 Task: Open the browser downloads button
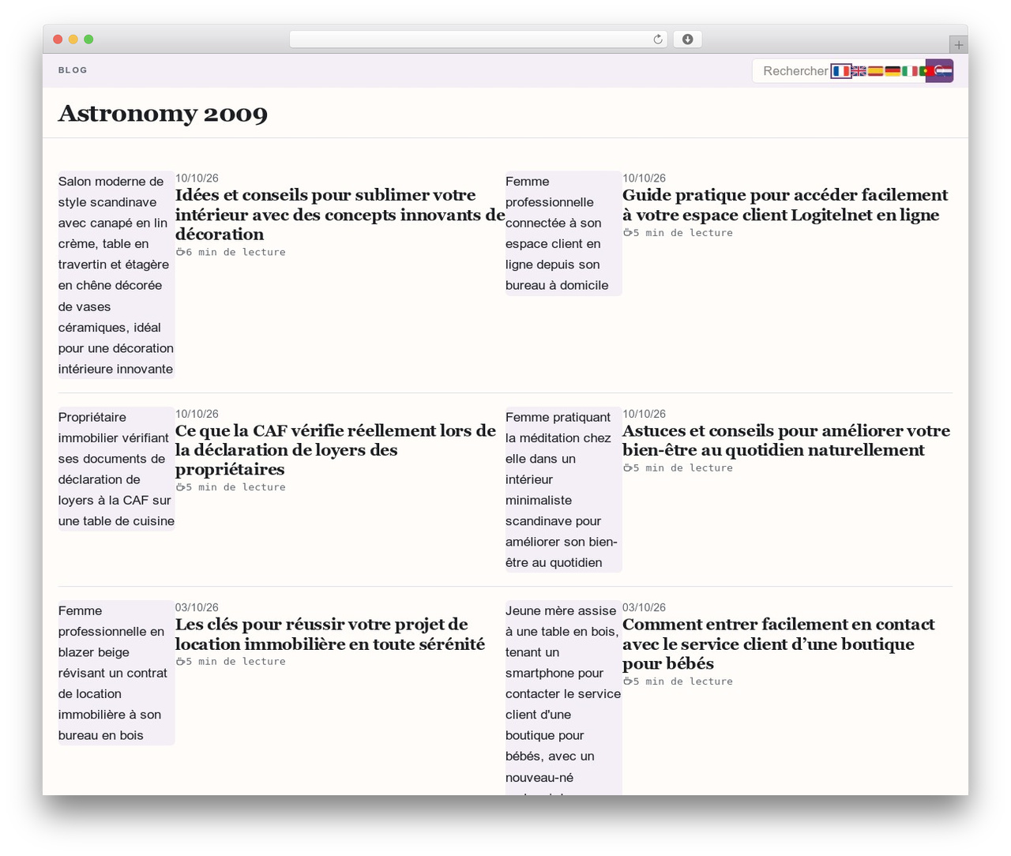[687, 39]
